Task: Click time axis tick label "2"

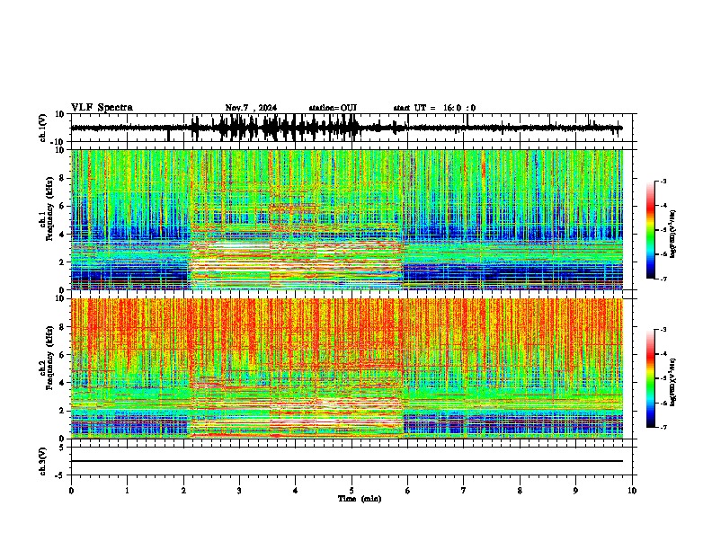Action: tap(183, 491)
